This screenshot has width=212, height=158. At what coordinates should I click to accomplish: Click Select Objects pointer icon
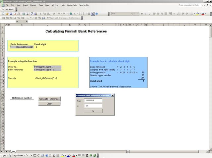(10, 155)
